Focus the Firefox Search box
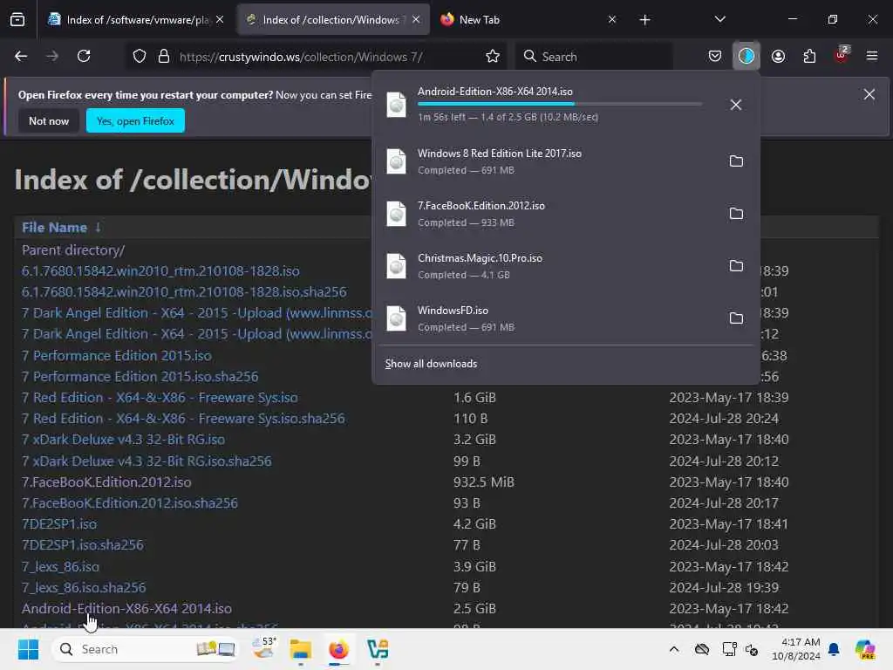This screenshot has width=893, height=670. click(x=595, y=57)
